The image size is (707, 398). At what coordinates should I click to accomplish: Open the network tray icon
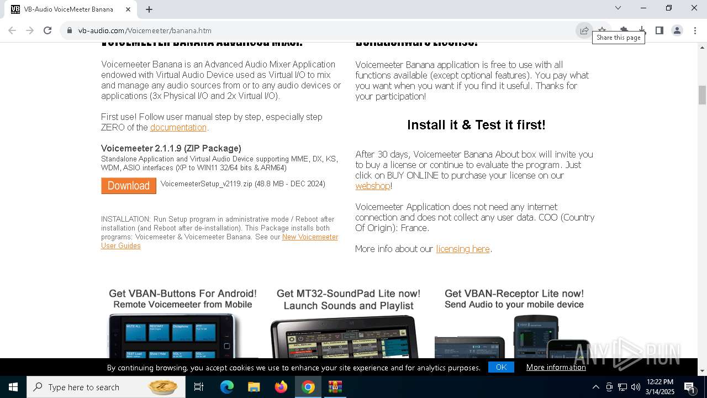click(622, 387)
